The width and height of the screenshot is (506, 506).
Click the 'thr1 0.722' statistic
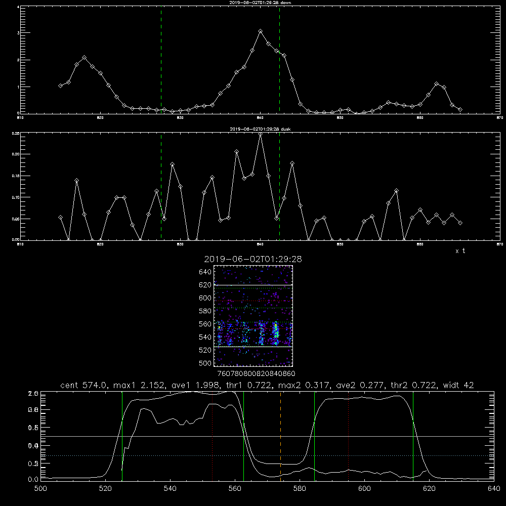(x=248, y=385)
